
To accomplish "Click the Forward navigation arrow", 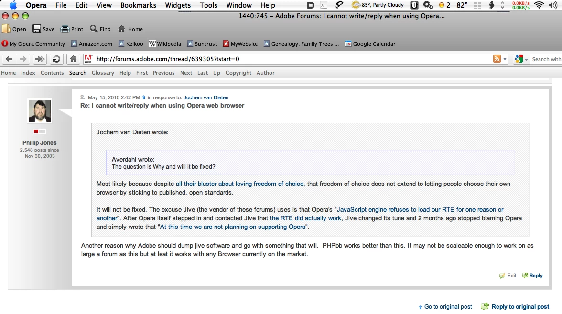I will (22, 59).
